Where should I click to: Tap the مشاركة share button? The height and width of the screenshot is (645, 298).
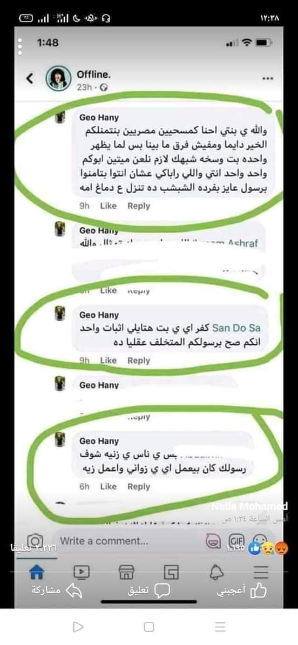point(57,590)
